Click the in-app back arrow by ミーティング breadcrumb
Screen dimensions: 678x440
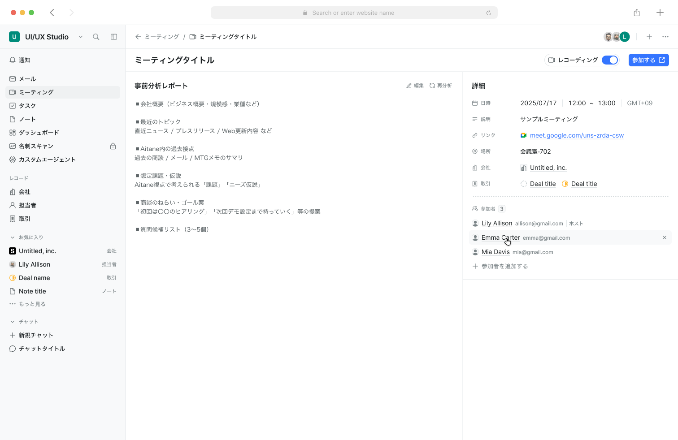coord(138,37)
